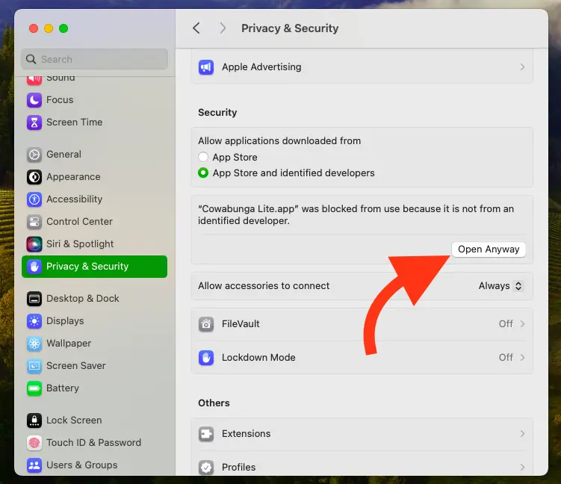Image resolution: width=561 pixels, height=484 pixels.
Task: Select the App Store only radio button
Action: [203, 157]
